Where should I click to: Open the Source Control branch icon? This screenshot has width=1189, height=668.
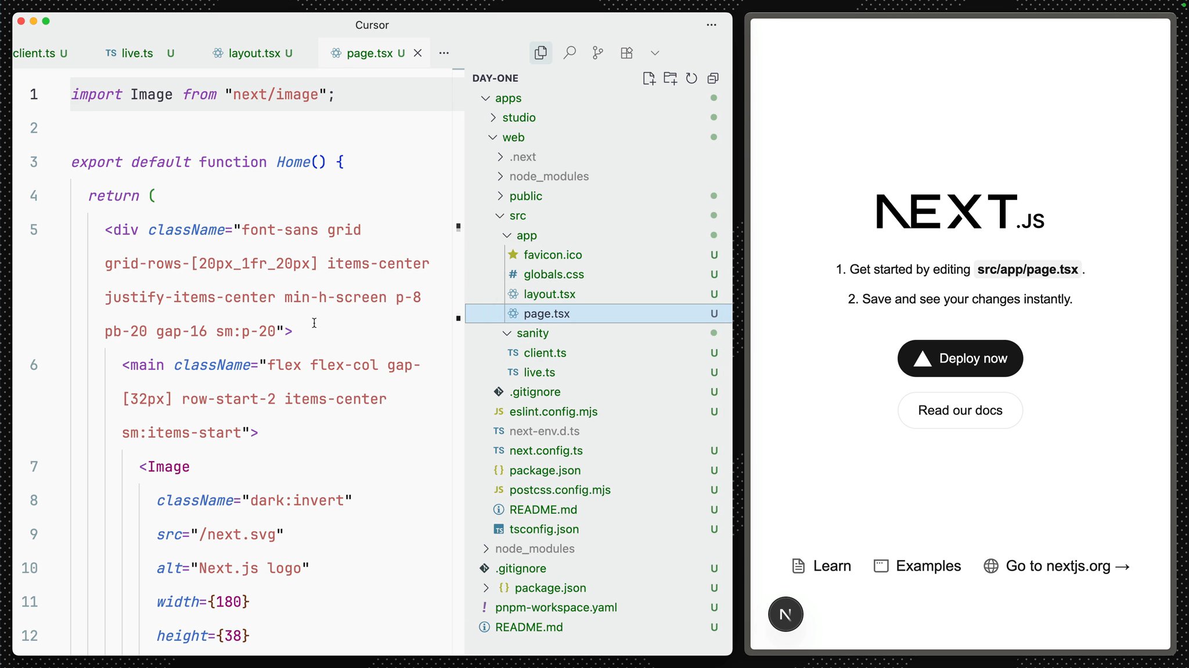[597, 53]
